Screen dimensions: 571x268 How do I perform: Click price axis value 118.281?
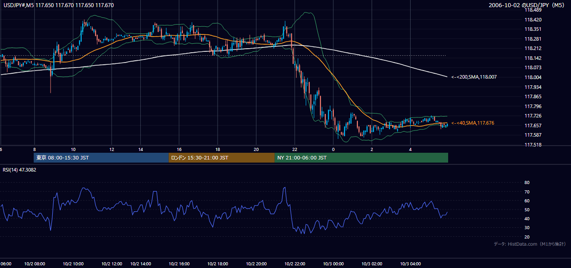tap(533, 39)
